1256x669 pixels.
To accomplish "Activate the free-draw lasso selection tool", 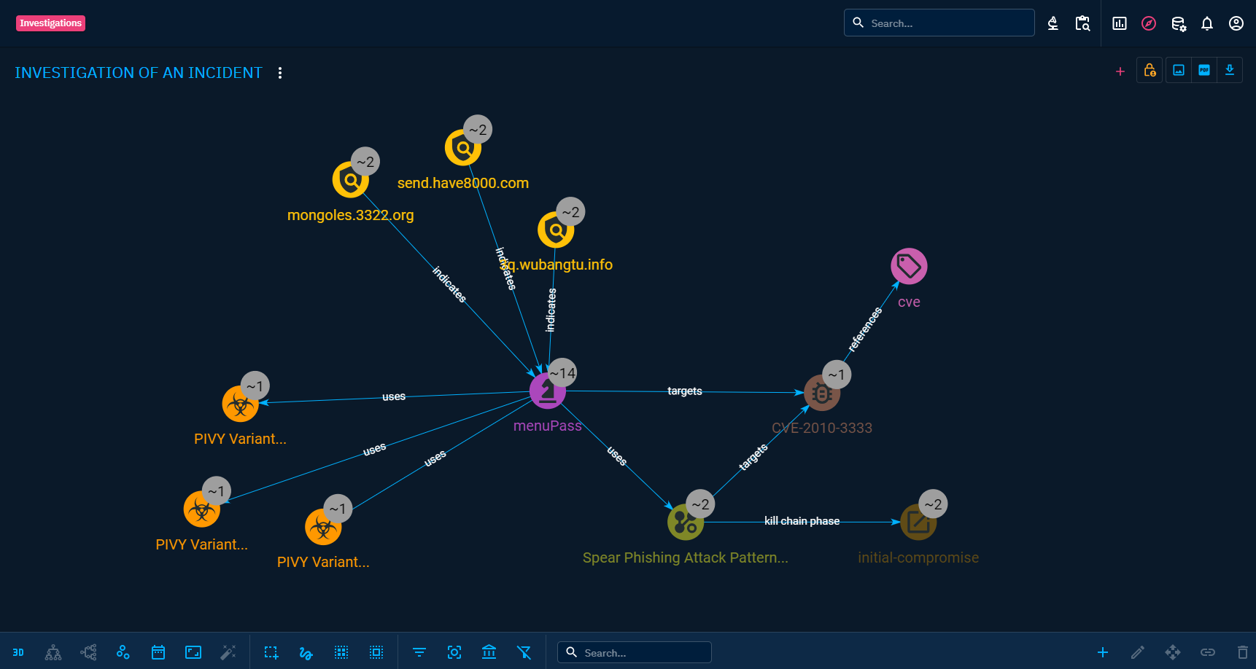I will [306, 652].
